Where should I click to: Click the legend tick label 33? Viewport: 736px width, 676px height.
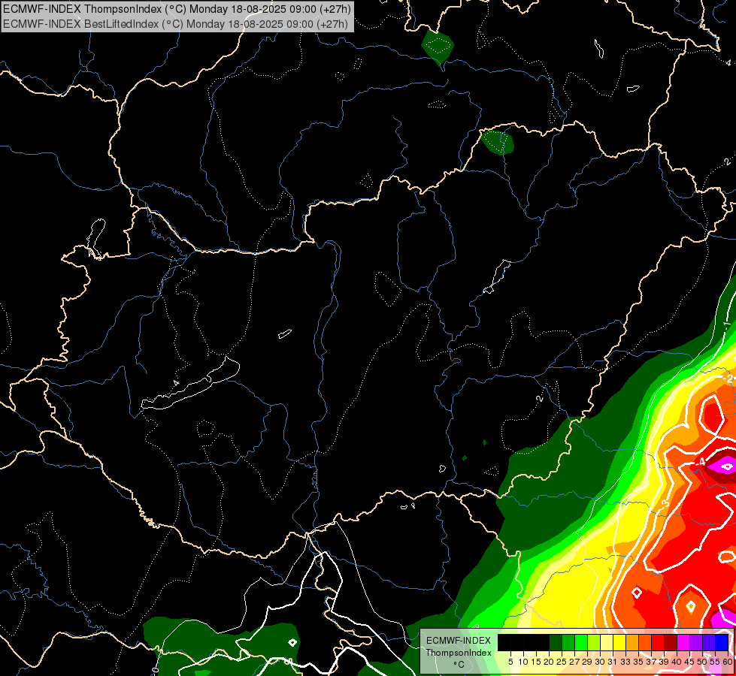click(625, 662)
